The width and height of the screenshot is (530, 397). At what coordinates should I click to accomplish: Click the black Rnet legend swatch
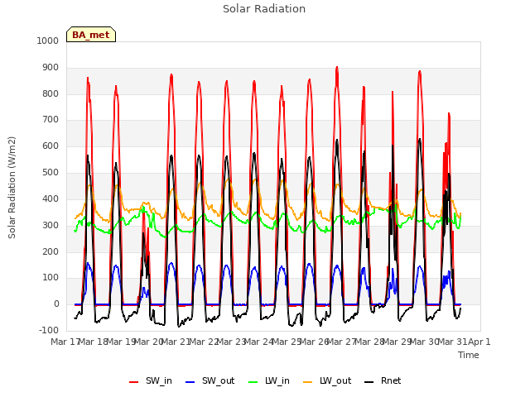(369, 382)
